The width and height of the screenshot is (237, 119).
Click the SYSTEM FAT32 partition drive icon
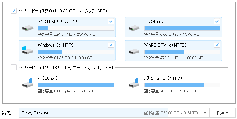[x=28, y=28]
